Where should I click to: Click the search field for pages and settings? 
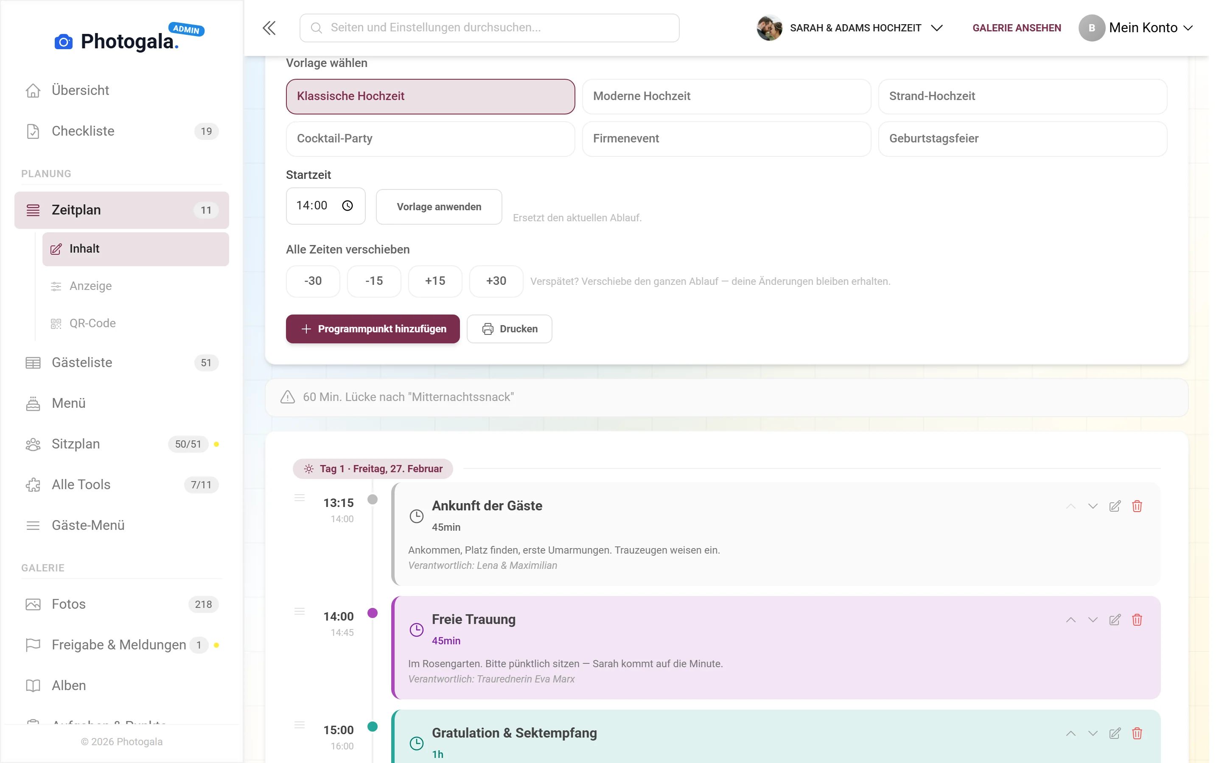pyautogui.click(x=489, y=28)
